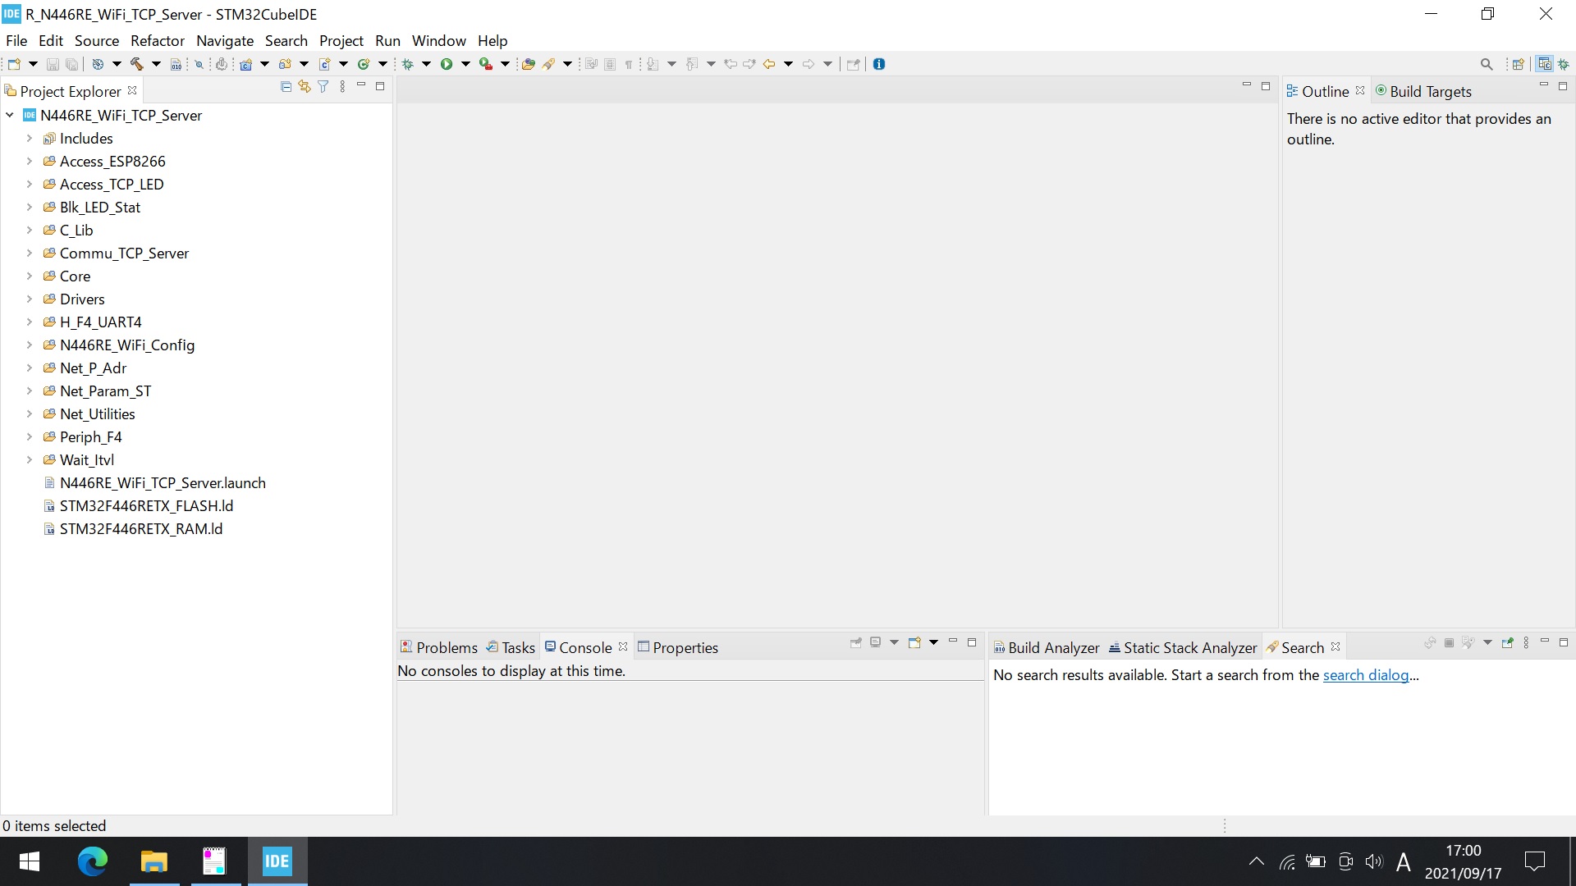The image size is (1576, 886).
Task: Click the binary 010 toolbar icon
Action: 176,64
